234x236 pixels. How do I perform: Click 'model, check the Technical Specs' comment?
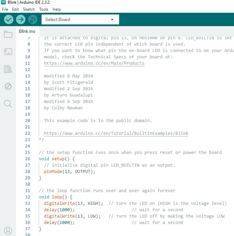coord(108,57)
